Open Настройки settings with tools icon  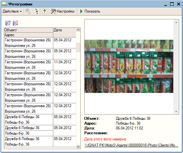tap(63, 11)
